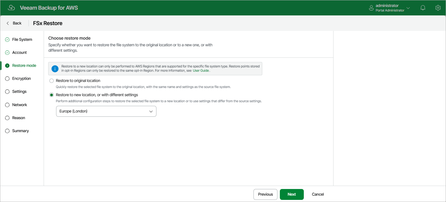Click the Back label in header

(x=17, y=23)
